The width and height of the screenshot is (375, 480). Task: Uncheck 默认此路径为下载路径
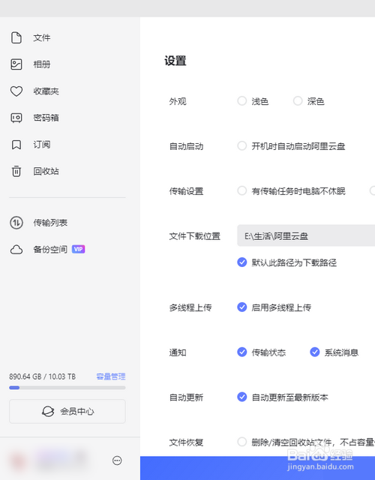(x=241, y=262)
